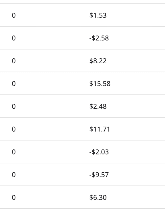The image size is (165, 210).
Task: Click the 0 beside -$2.03
Action: [x=14, y=152]
